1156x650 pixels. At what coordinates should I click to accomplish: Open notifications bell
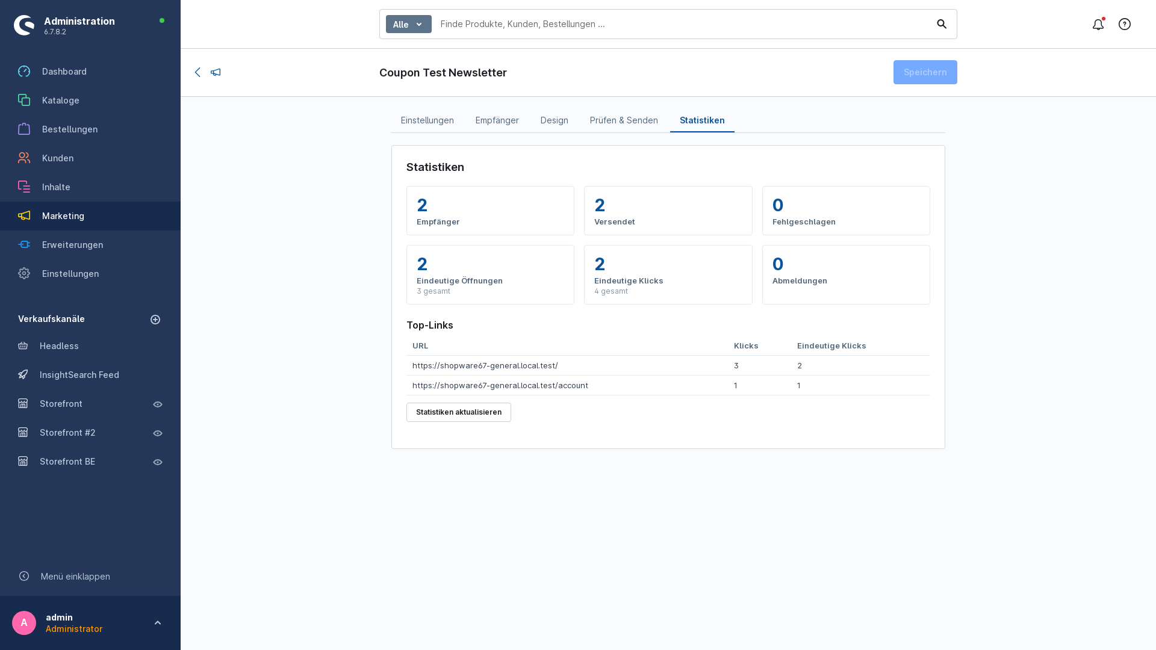(x=1098, y=24)
